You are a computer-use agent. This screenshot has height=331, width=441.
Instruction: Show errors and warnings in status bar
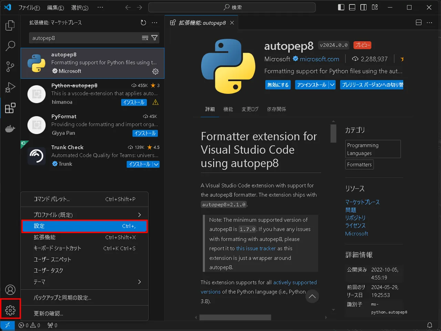click(29, 325)
